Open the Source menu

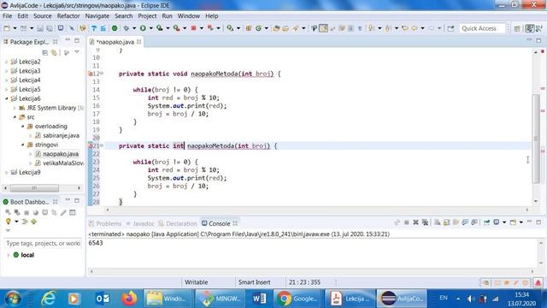42,16
